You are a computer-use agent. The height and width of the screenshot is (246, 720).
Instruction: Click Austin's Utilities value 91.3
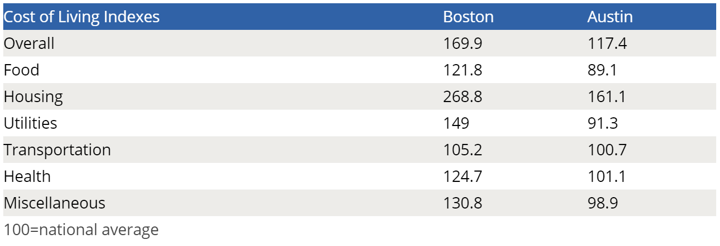(x=603, y=123)
